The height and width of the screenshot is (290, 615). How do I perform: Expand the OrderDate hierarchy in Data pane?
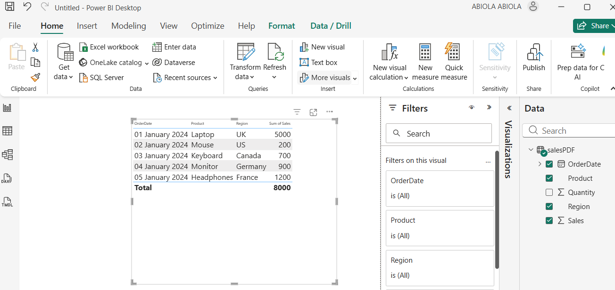(540, 164)
